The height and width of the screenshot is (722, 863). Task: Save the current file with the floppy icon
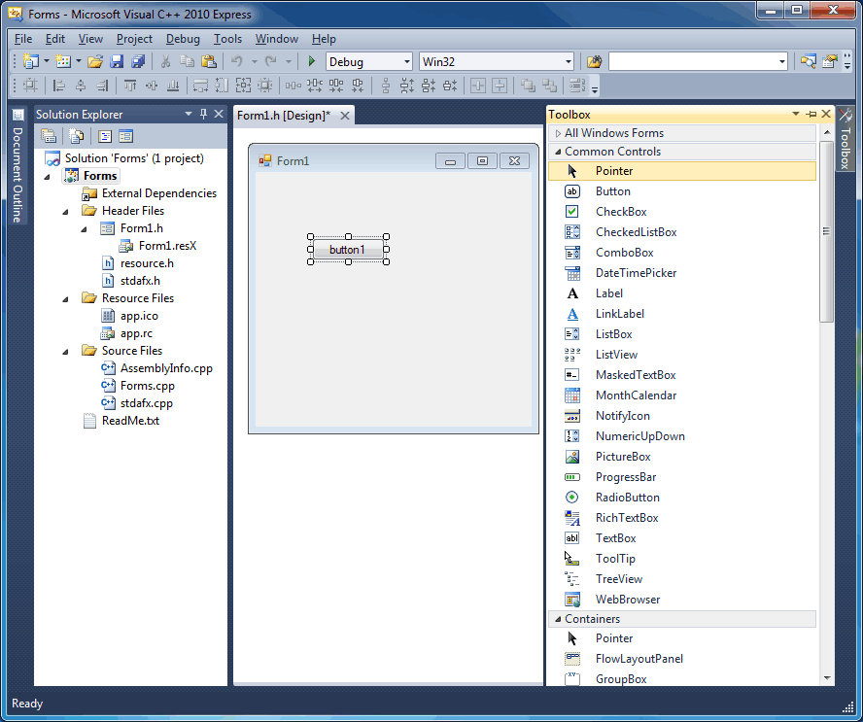(116, 61)
